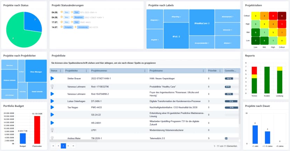Screen dimensions: 290x151
Task: Click the 'Lukas Osterhagen' cell
Action: pyautogui.click(x=76, y=101)
